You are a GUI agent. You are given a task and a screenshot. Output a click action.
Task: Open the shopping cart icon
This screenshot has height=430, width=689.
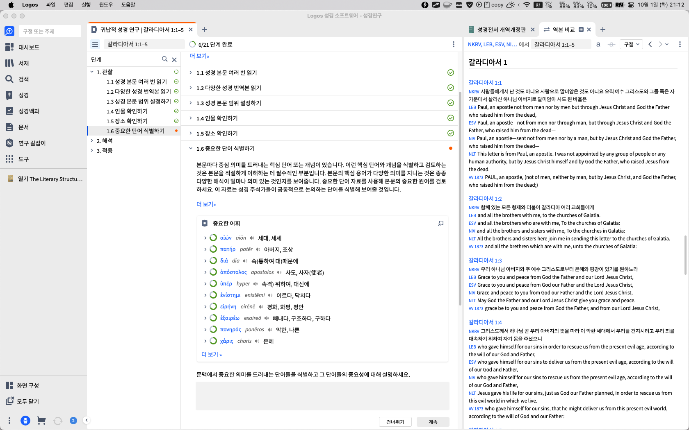click(x=41, y=421)
